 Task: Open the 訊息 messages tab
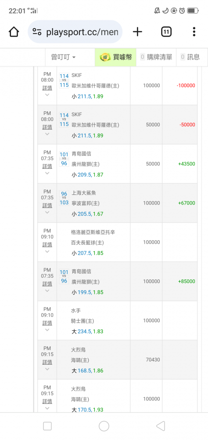pos(190,57)
